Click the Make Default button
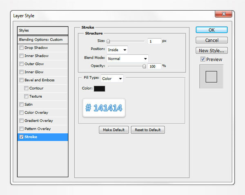245x195 pixels. pos(114,130)
